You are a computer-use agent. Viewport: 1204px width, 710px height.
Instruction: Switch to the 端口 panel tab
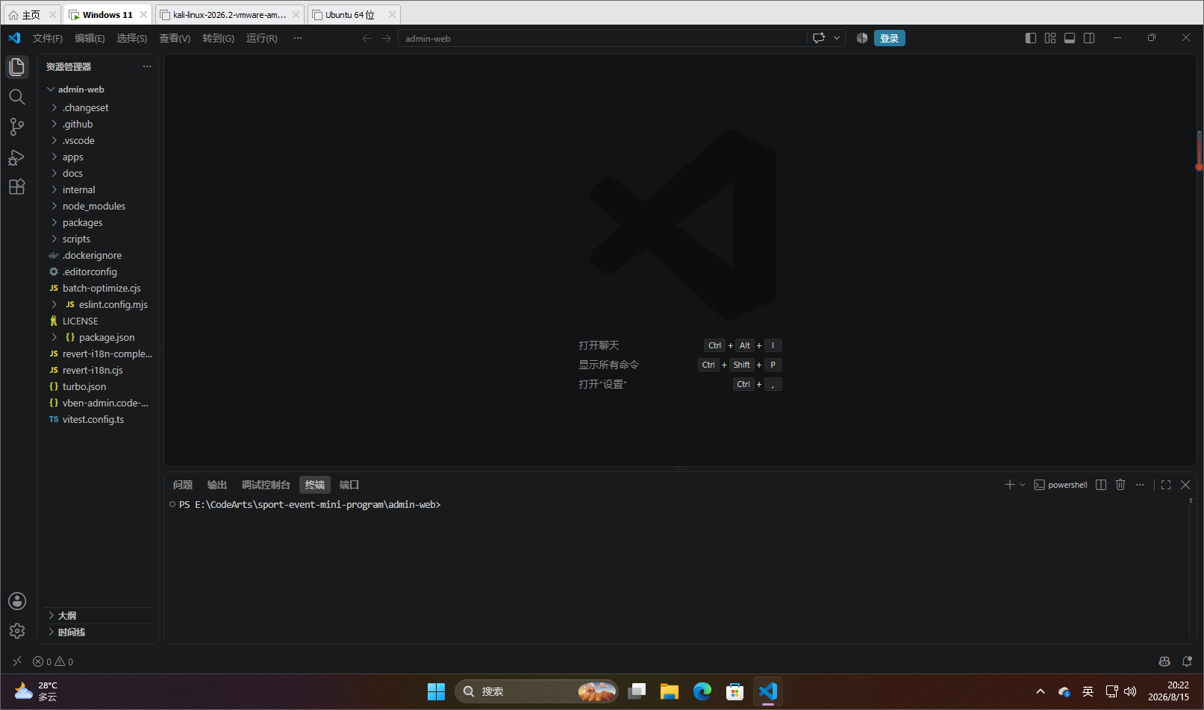[349, 485]
